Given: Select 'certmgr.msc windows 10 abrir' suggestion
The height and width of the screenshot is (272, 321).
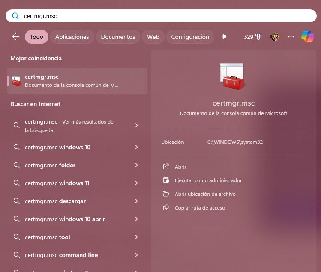Looking at the screenshot, I should [77, 219].
